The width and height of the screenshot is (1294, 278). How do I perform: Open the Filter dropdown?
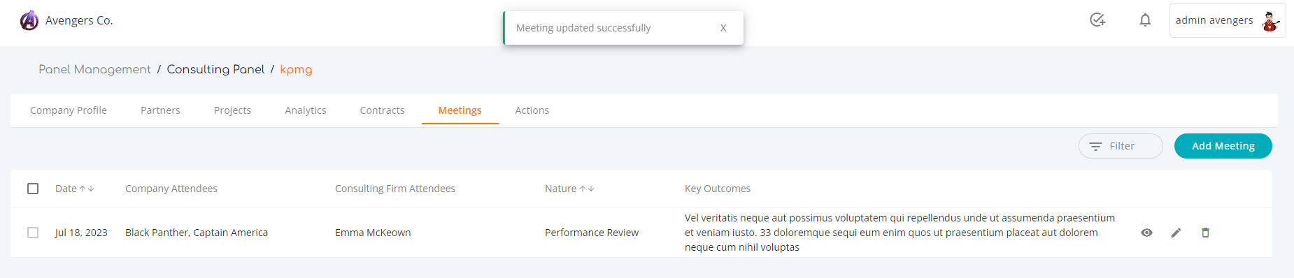pyautogui.click(x=1121, y=146)
